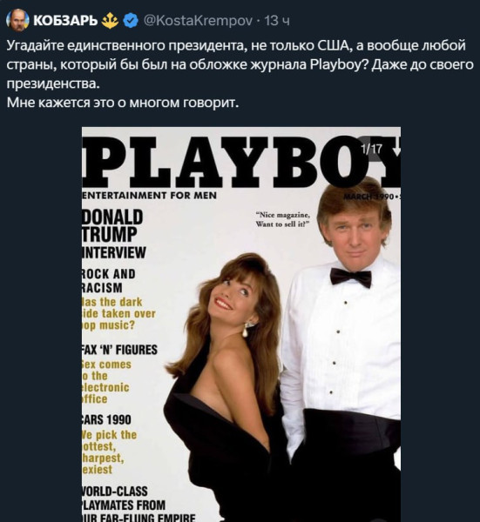
Task: Click the "Nice magazine, Want to sell it?" quote
Action: pos(283,219)
